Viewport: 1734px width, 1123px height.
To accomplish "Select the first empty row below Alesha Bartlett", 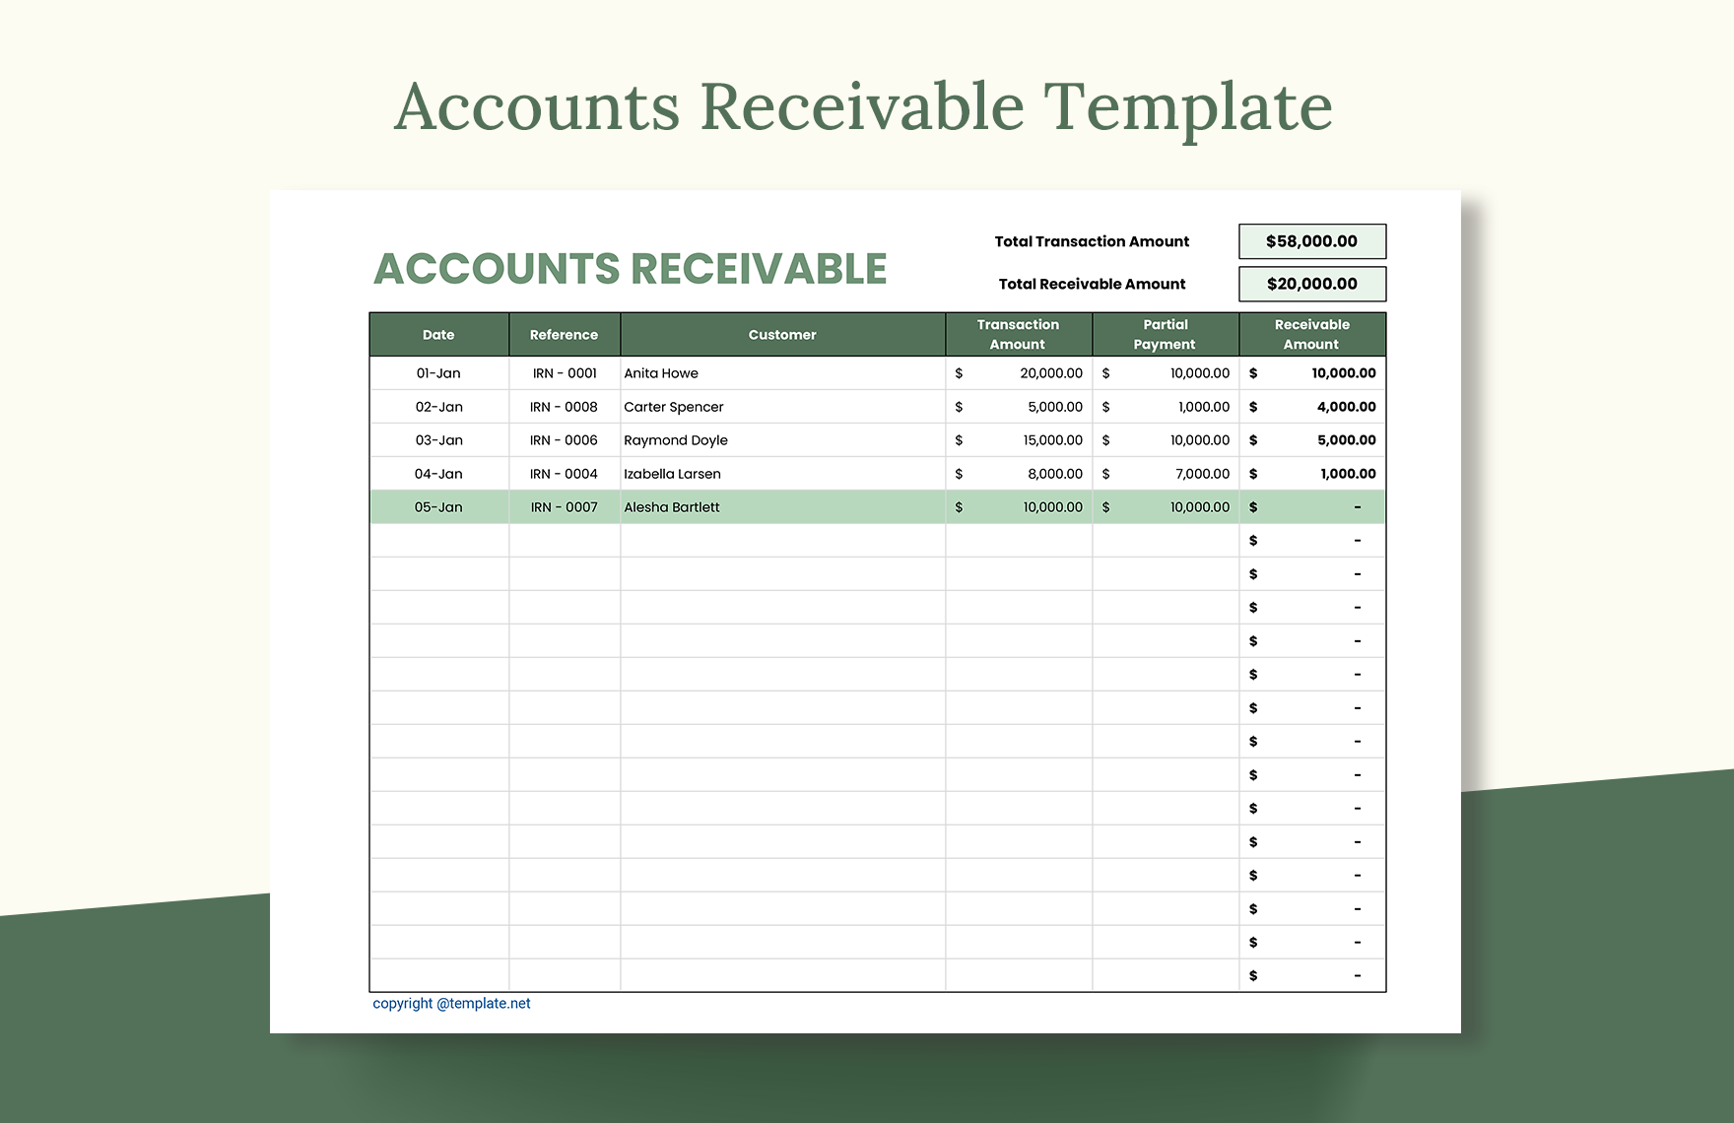I will click(x=781, y=540).
